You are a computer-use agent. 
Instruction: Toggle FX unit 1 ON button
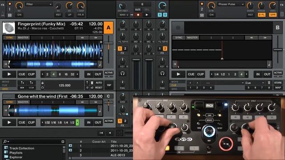coord(19,15)
